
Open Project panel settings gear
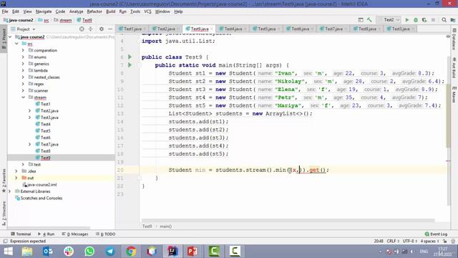[102, 29]
